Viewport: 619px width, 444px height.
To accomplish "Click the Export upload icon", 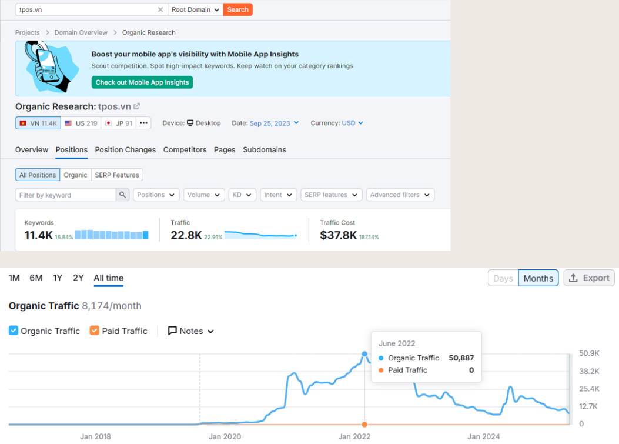I will click(573, 278).
